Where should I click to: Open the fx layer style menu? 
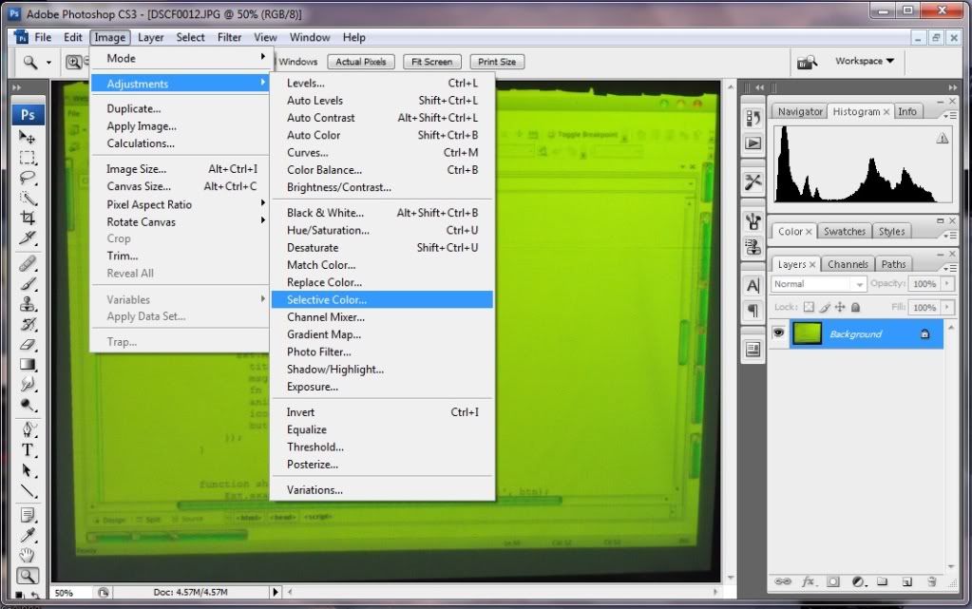pyautogui.click(x=809, y=580)
